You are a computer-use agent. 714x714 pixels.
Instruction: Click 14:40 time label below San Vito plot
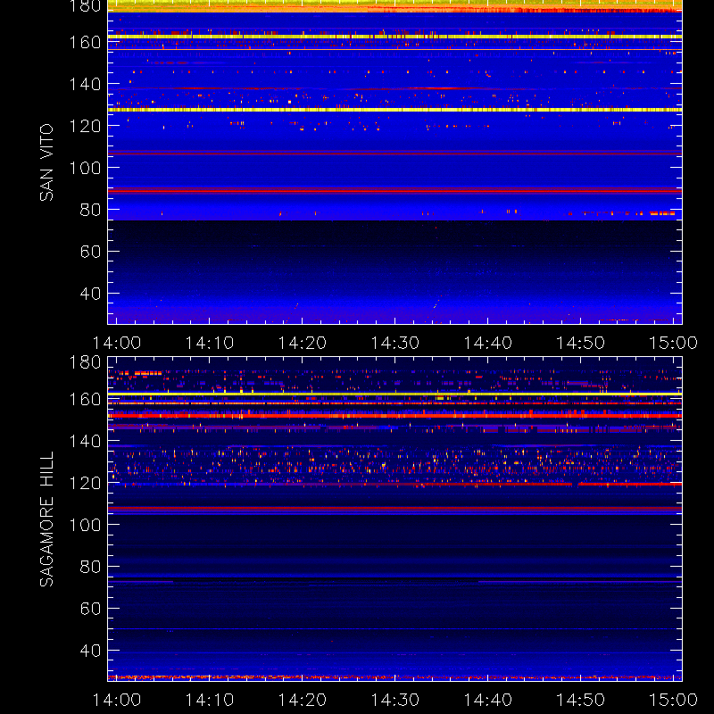pyautogui.click(x=487, y=343)
